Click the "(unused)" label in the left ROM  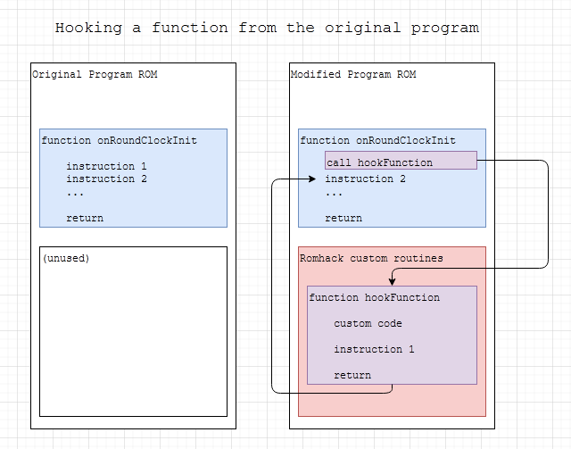[66, 258]
